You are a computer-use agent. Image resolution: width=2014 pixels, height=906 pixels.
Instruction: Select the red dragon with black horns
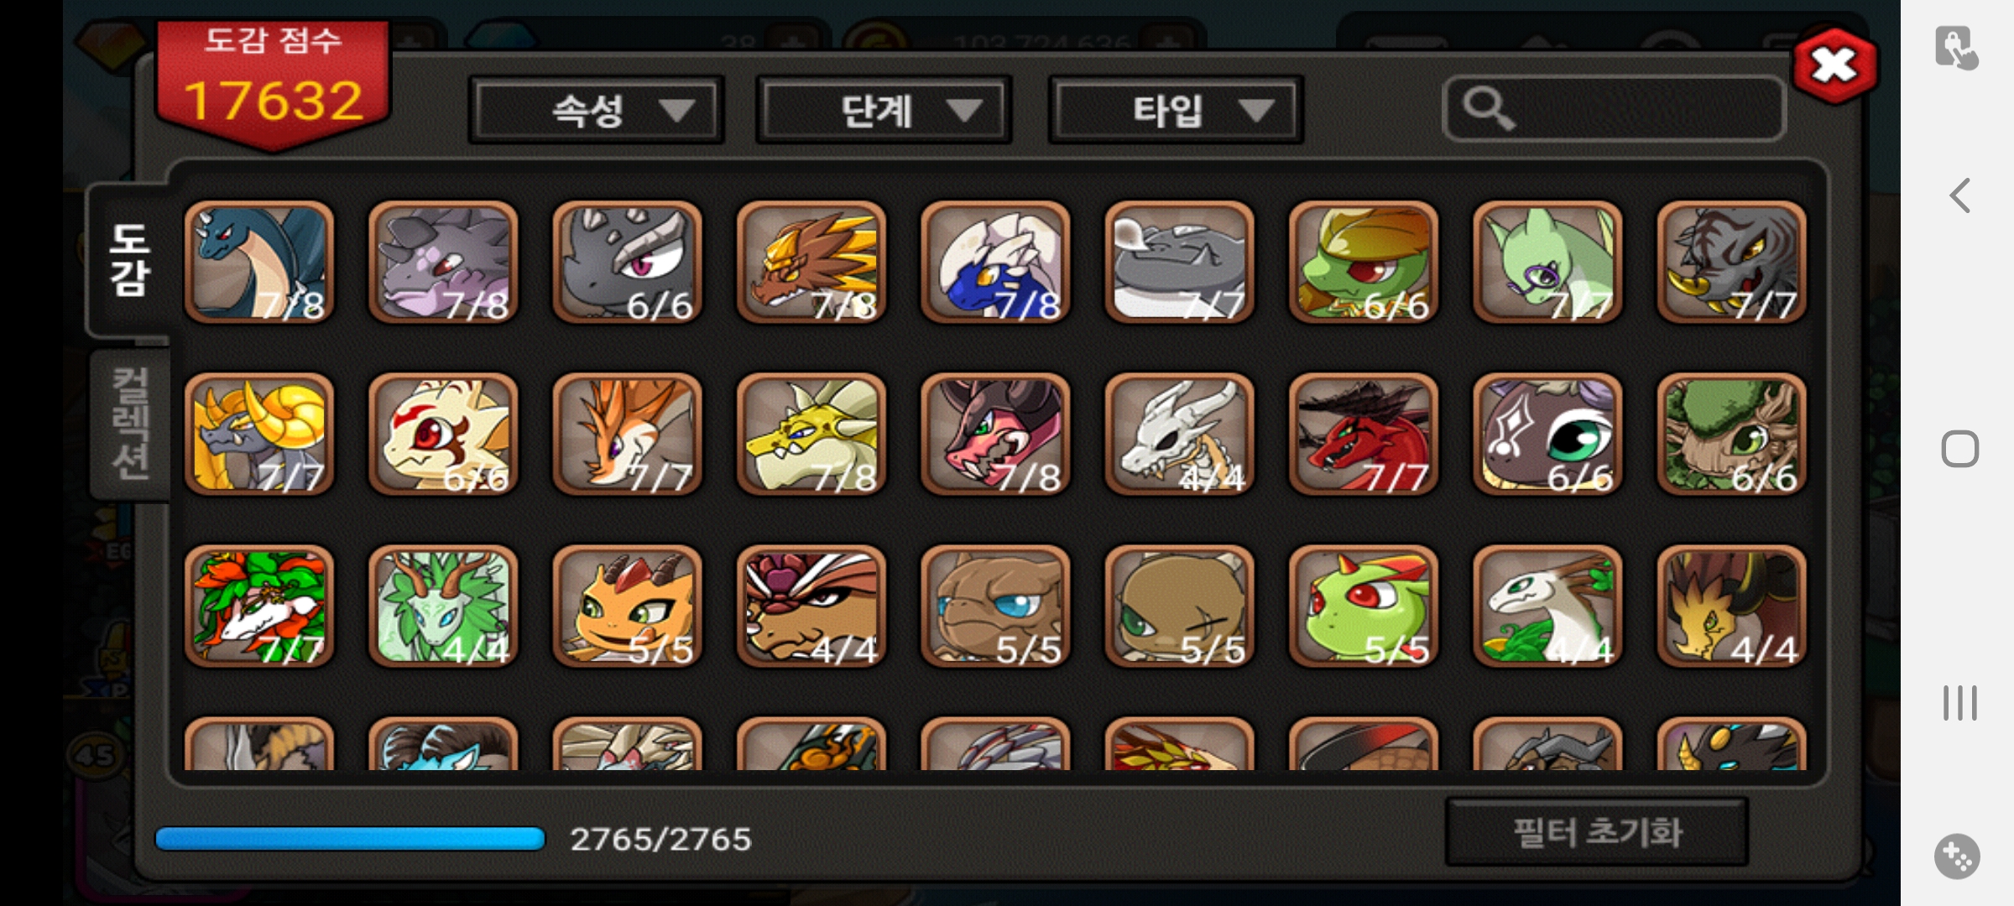click(x=1364, y=434)
